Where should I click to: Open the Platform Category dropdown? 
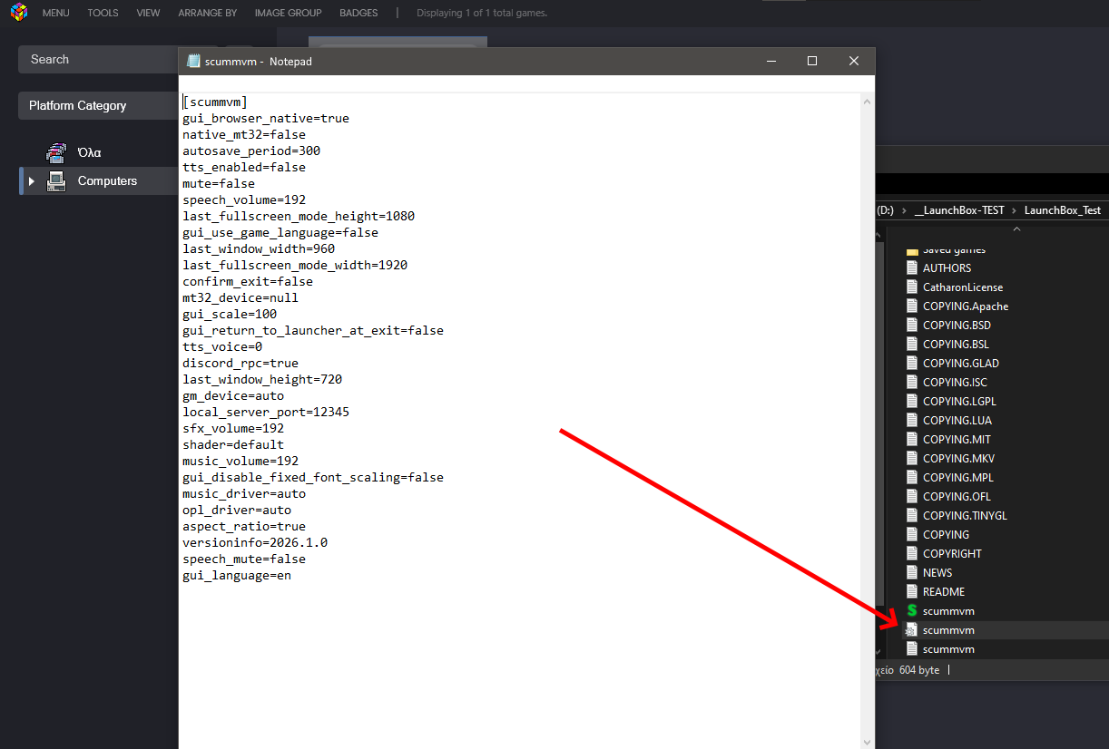(100, 106)
